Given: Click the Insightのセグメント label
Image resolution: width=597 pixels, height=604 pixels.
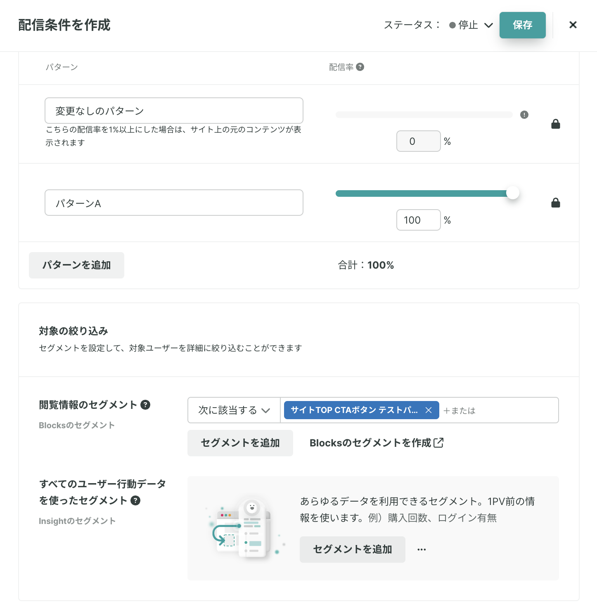Looking at the screenshot, I should [77, 521].
